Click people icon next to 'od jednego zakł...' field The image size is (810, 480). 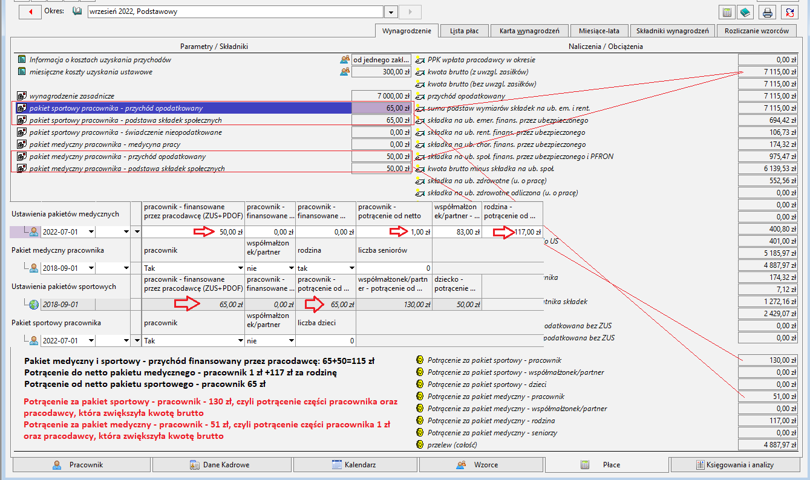344,60
